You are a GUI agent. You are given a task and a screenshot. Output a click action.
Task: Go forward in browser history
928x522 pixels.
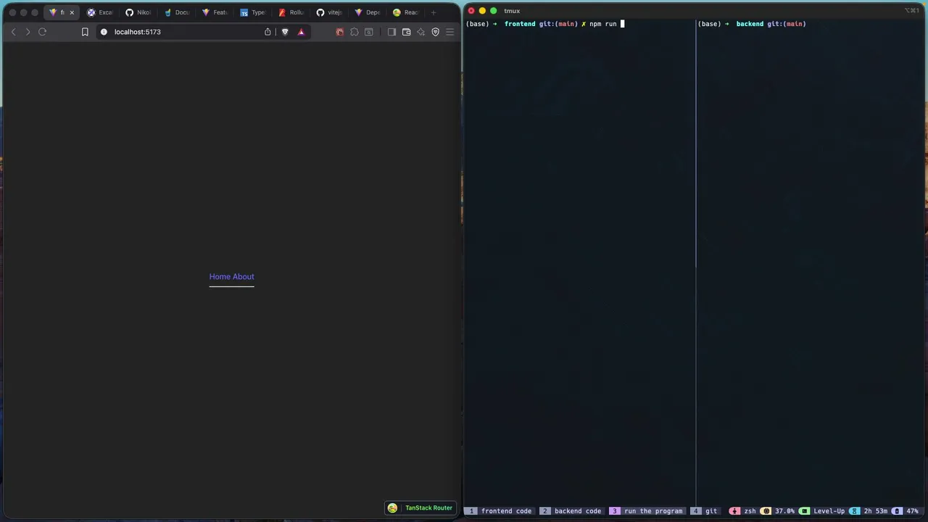click(x=28, y=32)
